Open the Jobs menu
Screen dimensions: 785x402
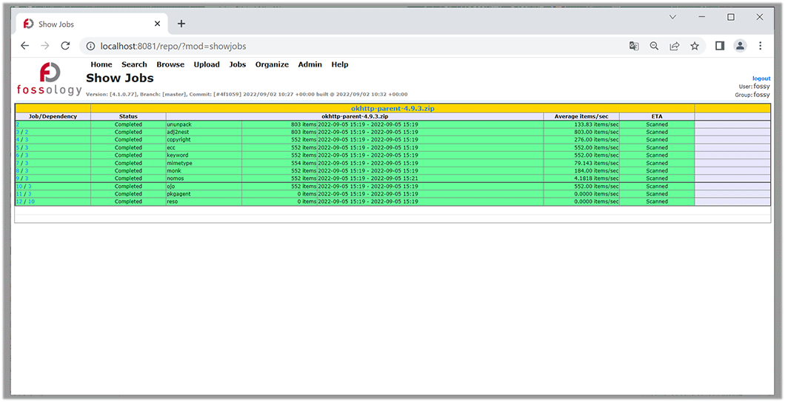click(238, 64)
